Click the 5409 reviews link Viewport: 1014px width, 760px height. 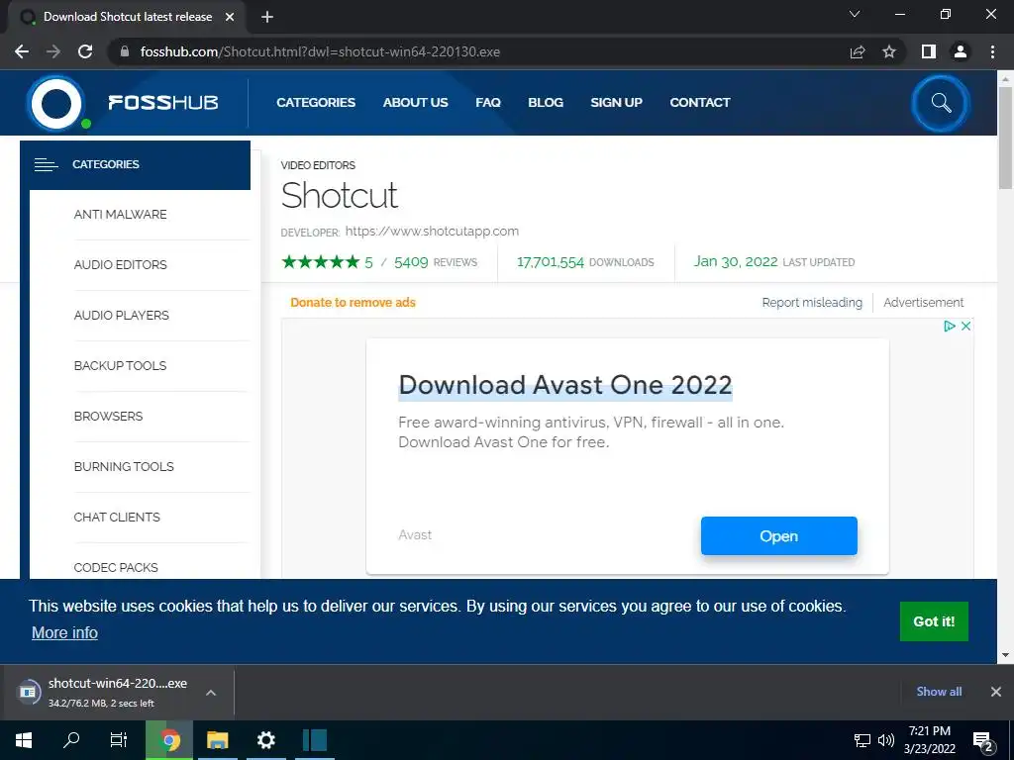click(436, 262)
